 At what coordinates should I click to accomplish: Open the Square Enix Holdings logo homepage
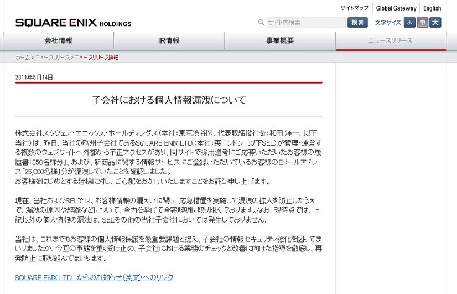point(74,23)
